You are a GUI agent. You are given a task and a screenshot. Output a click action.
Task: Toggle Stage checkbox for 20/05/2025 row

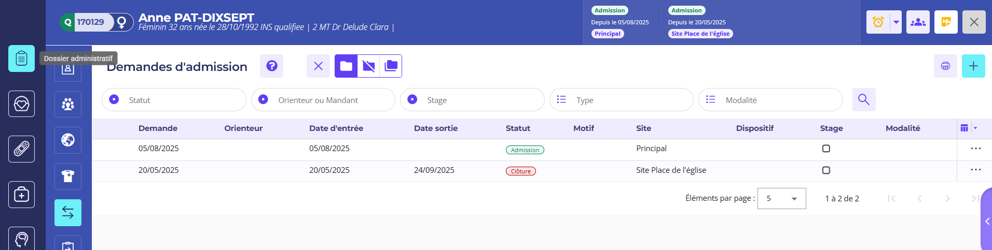pos(826,170)
